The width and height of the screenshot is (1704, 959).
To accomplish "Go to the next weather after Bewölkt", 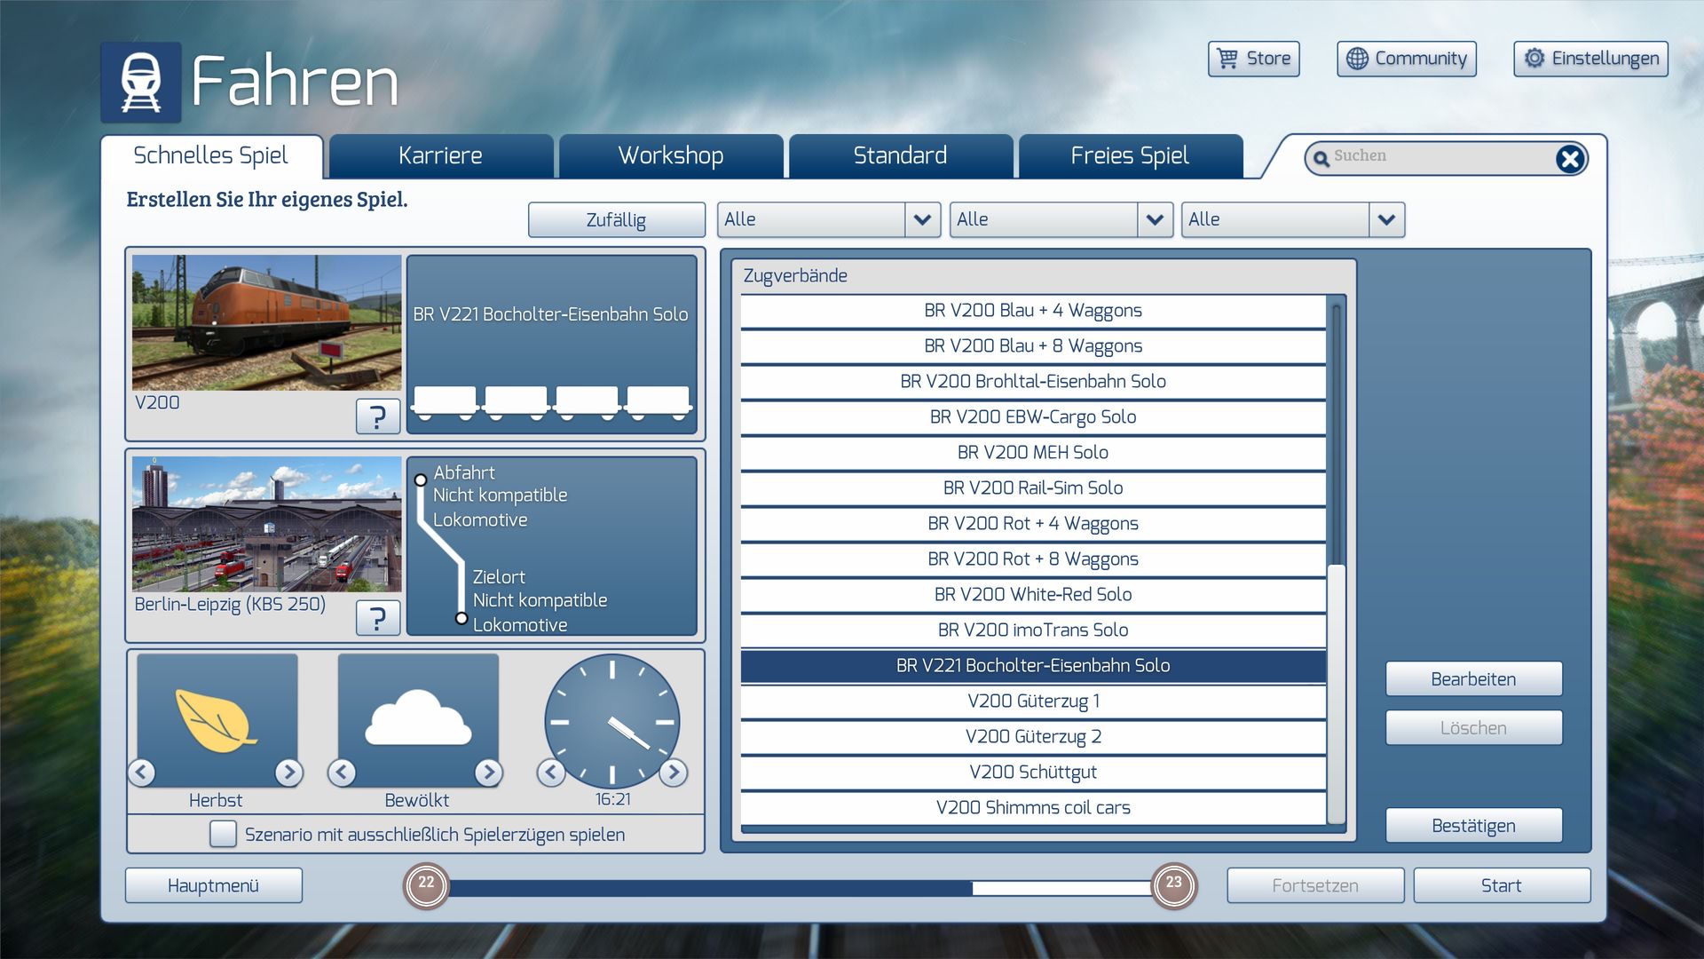I will click(x=488, y=772).
